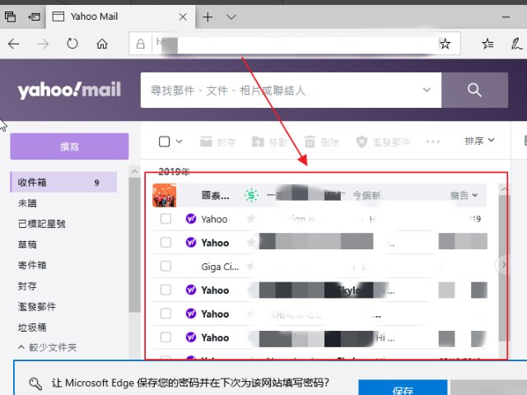Check the third Yahoo message checkbox

[166, 290]
